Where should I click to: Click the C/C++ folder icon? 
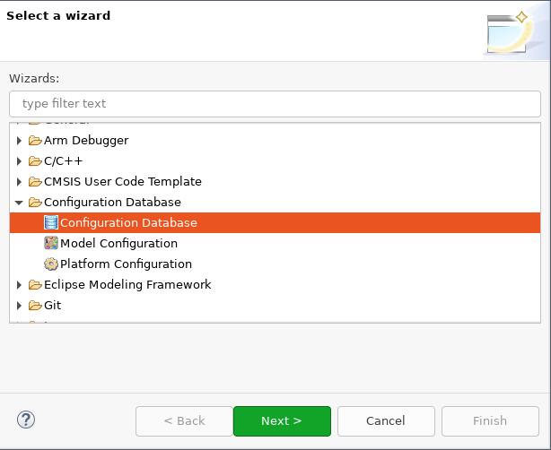click(x=35, y=160)
